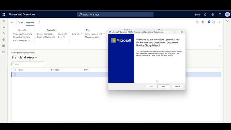The width and height of the screenshot is (231, 130).
Task: Minimize the Document Routing setup wizard
Action: click(x=167, y=32)
